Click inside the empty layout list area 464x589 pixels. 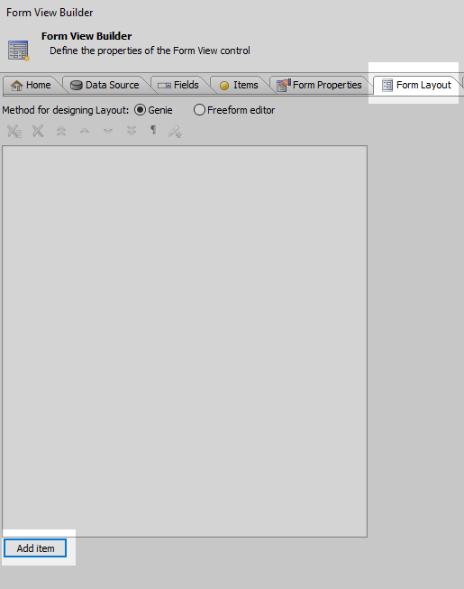coord(185,341)
